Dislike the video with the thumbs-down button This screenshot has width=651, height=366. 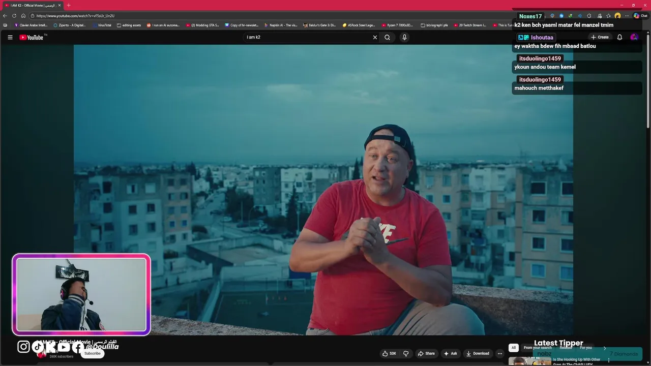406,353
